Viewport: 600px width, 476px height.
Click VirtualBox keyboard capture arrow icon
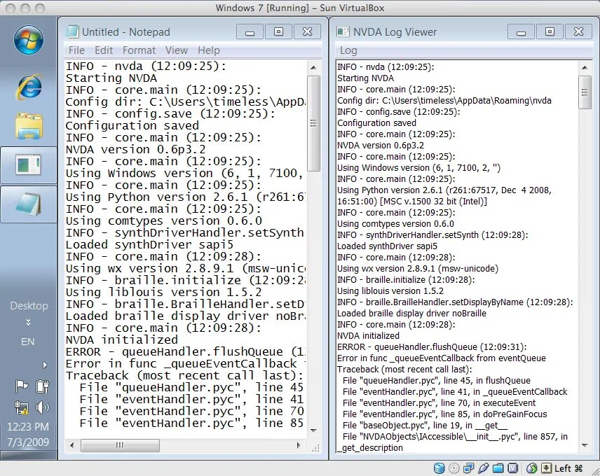(547, 468)
